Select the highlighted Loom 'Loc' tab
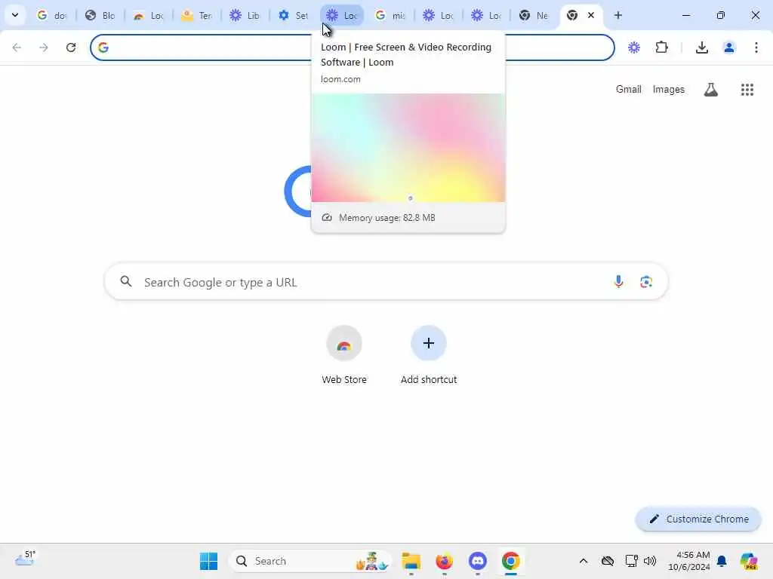 click(x=342, y=15)
